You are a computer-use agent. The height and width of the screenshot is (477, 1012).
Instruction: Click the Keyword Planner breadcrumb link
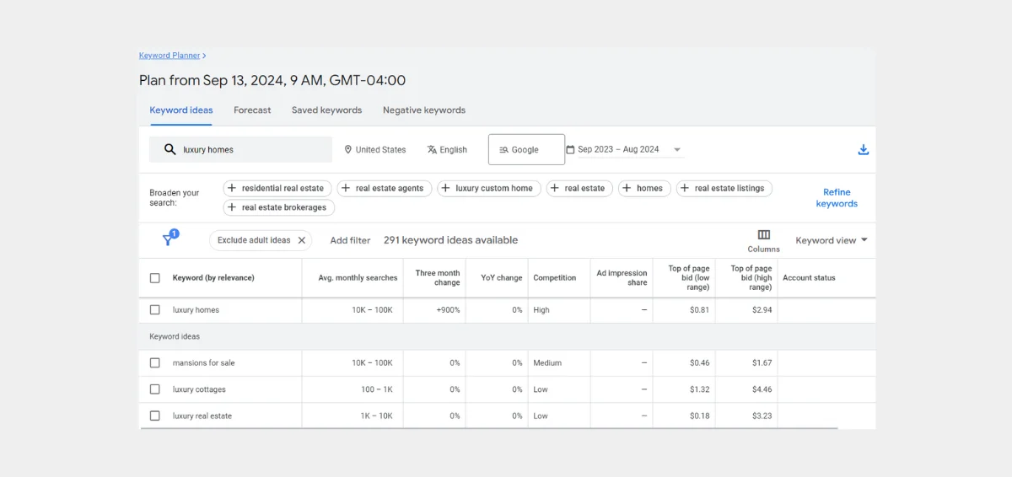pyautogui.click(x=170, y=56)
